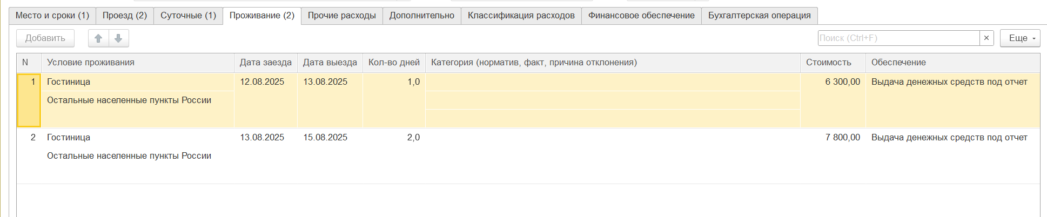Show the Бухгалтерская операция tab
The image size is (1047, 217).
click(759, 16)
